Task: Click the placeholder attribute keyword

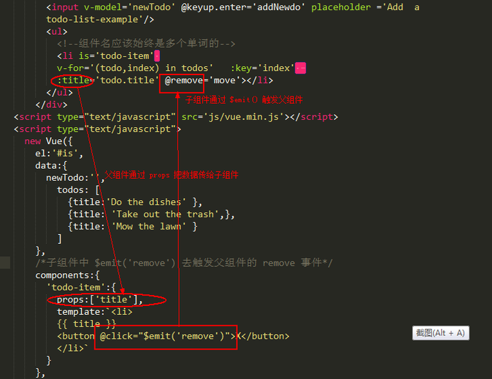Action: tap(341, 8)
